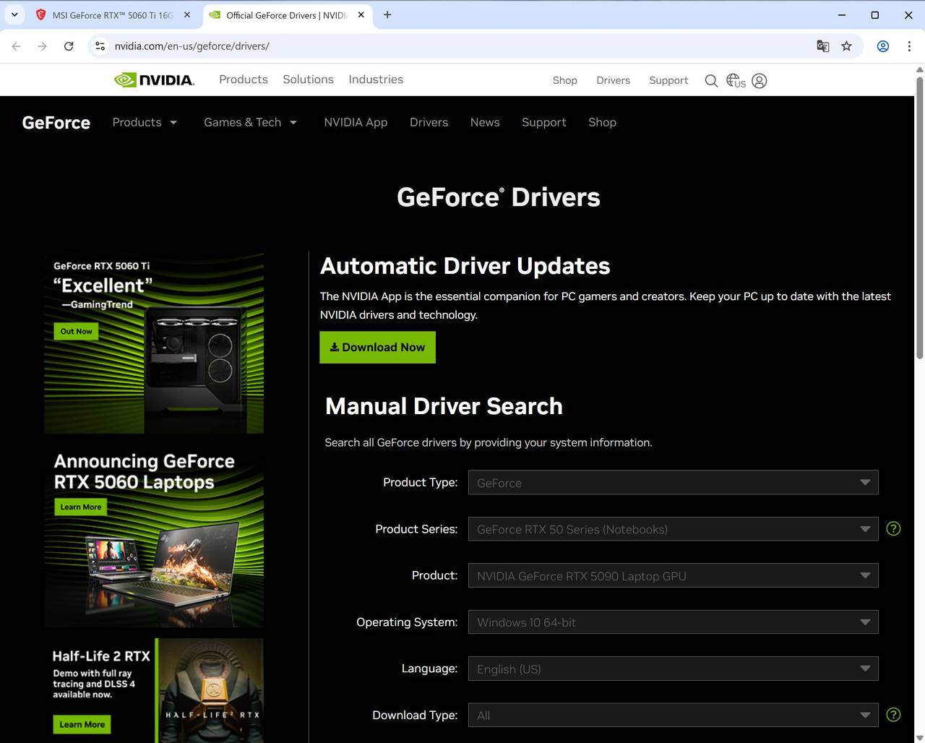This screenshot has width=925, height=743.
Task: Open a new tab with the plus button
Action: (387, 14)
